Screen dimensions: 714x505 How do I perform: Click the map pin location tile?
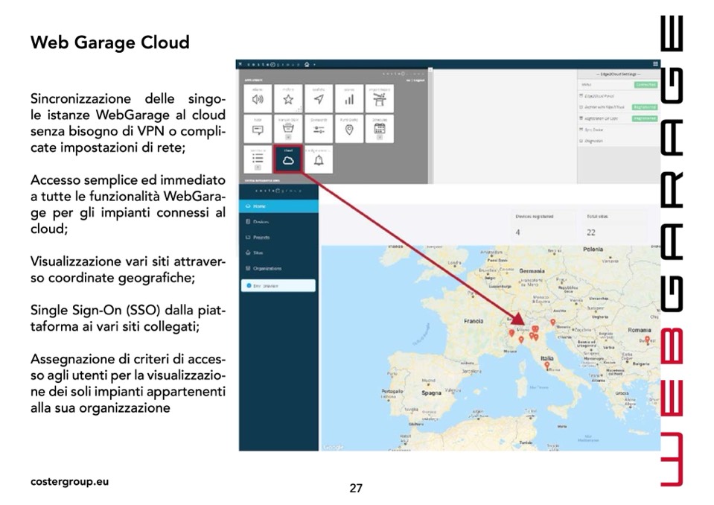click(x=348, y=129)
